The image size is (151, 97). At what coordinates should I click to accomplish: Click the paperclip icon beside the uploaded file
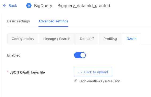pyautogui.click(x=76, y=81)
